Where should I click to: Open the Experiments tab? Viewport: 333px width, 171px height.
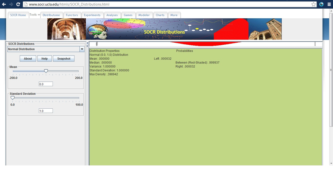pos(92,15)
